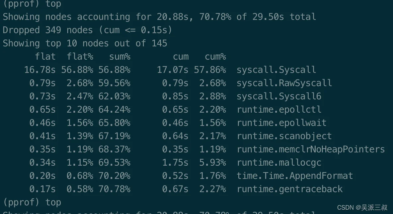This screenshot has height=214, width=393.
Task: Click the syscall.Syscall6 function name
Action: (279, 96)
